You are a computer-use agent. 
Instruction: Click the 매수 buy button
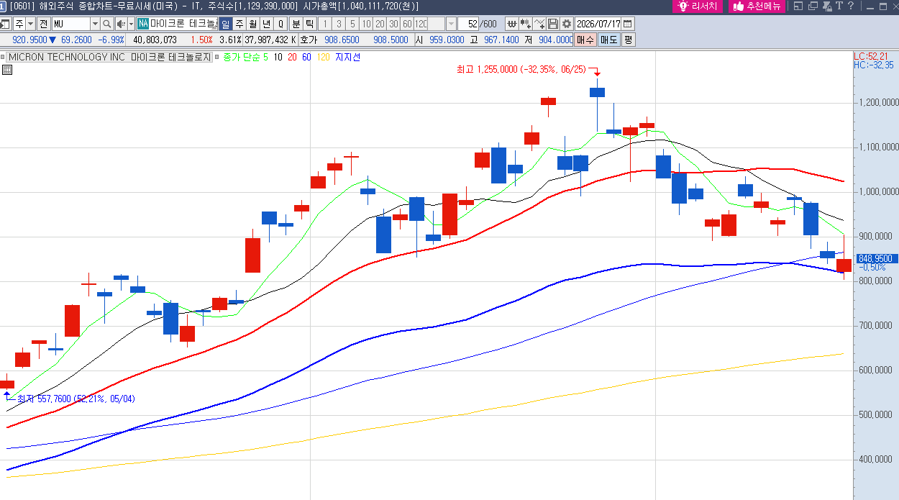tap(585, 40)
